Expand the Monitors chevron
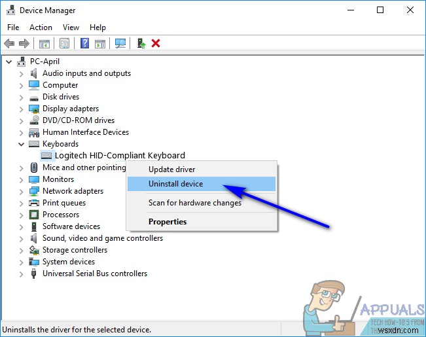The image size is (426, 337). [x=22, y=180]
